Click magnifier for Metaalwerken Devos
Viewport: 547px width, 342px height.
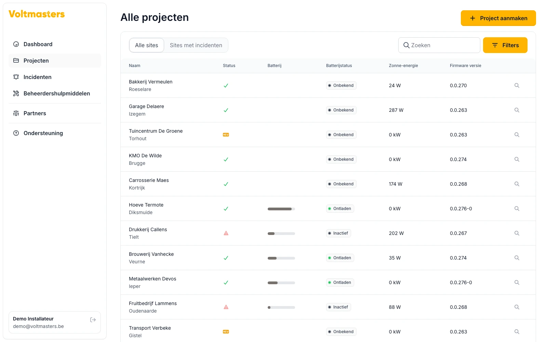click(517, 282)
